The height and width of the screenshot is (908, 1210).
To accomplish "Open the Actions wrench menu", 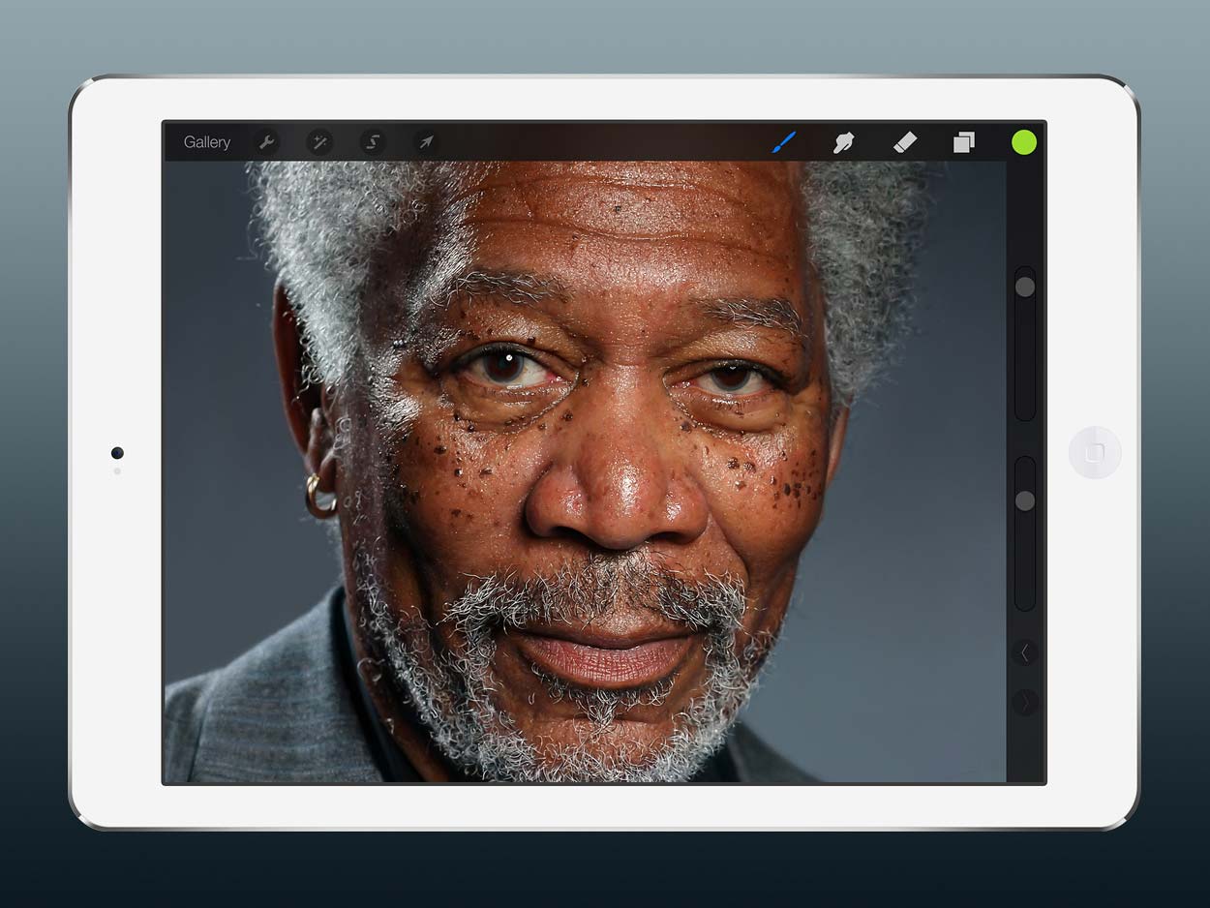I will click(x=266, y=142).
